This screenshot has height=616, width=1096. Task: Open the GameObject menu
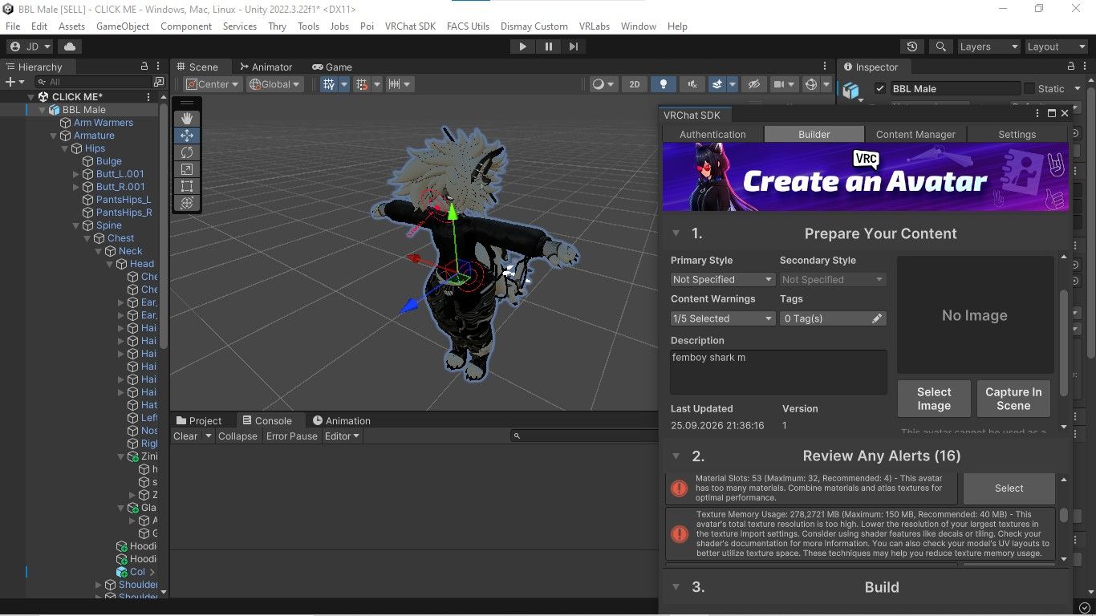click(x=123, y=26)
